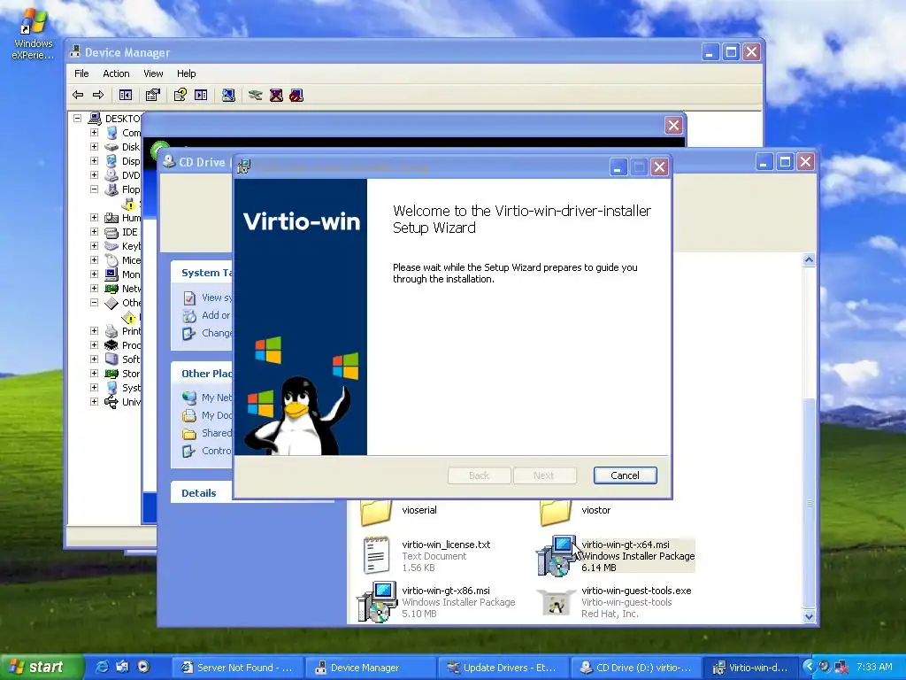Minimize the Virtio-win setup wizard window
Image resolution: width=906 pixels, height=680 pixels.
pos(618,167)
